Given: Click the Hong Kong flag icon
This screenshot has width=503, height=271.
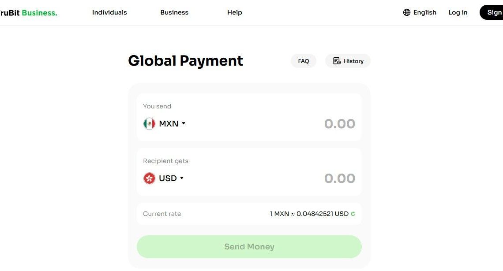Looking at the screenshot, I should tap(149, 178).
